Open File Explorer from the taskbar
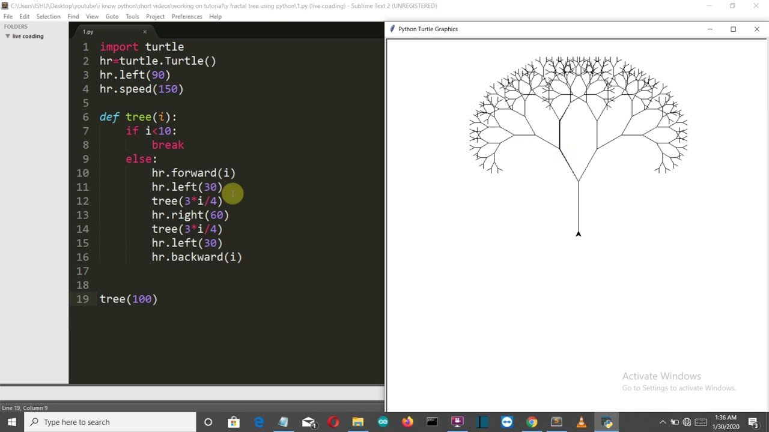 point(357,422)
